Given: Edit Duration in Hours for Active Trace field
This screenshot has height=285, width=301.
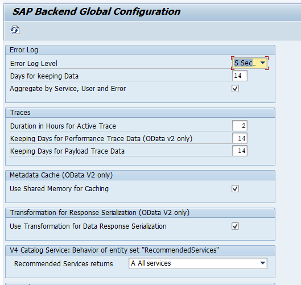Looking at the screenshot, I should (x=240, y=126).
